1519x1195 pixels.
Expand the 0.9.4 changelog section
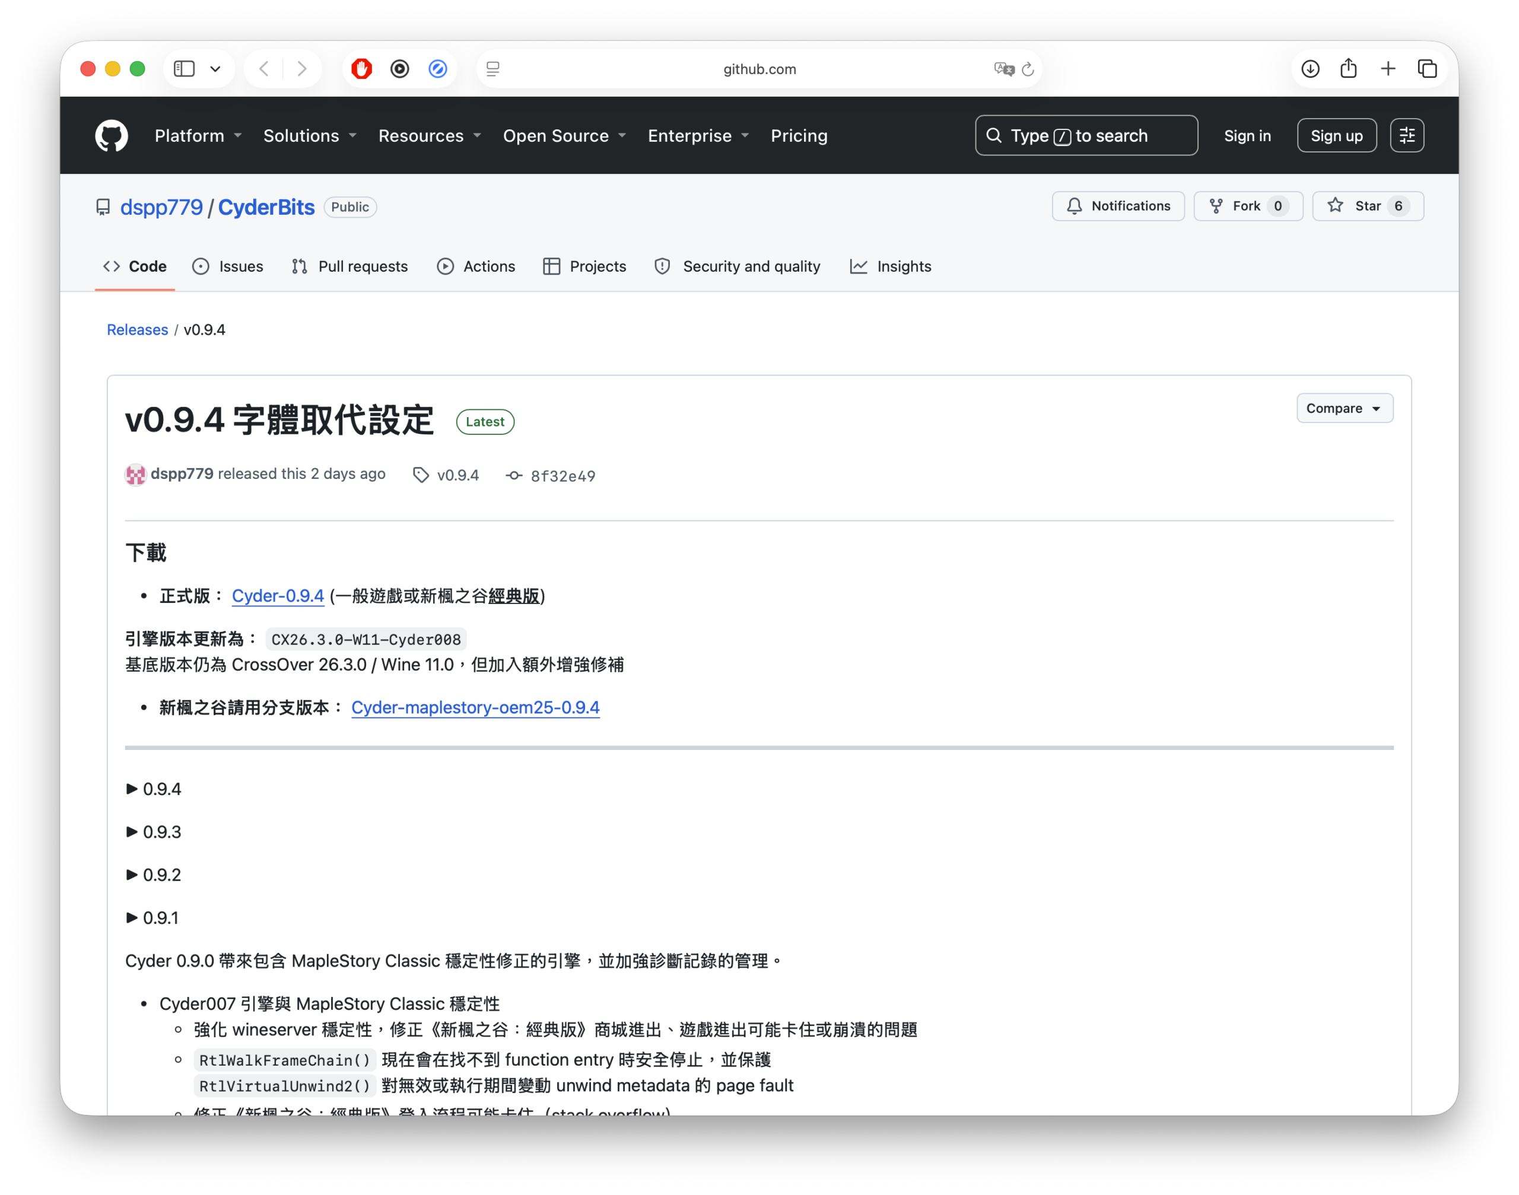coord(153,789)
